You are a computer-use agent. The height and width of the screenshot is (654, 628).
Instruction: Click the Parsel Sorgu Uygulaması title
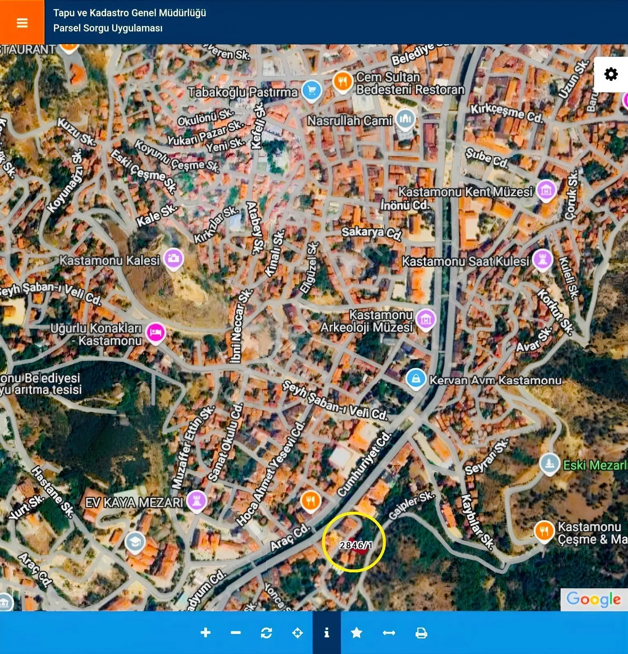(108, 28)
